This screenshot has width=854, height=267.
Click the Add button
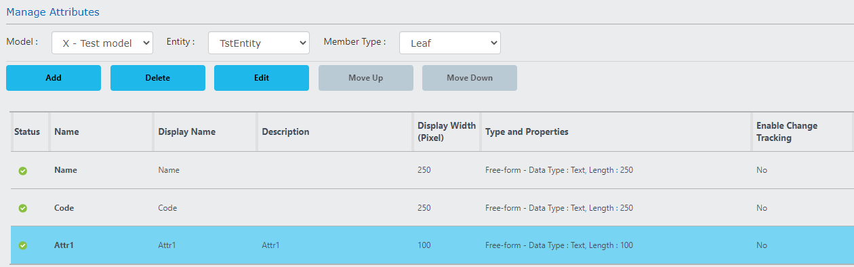pos(54,78)
